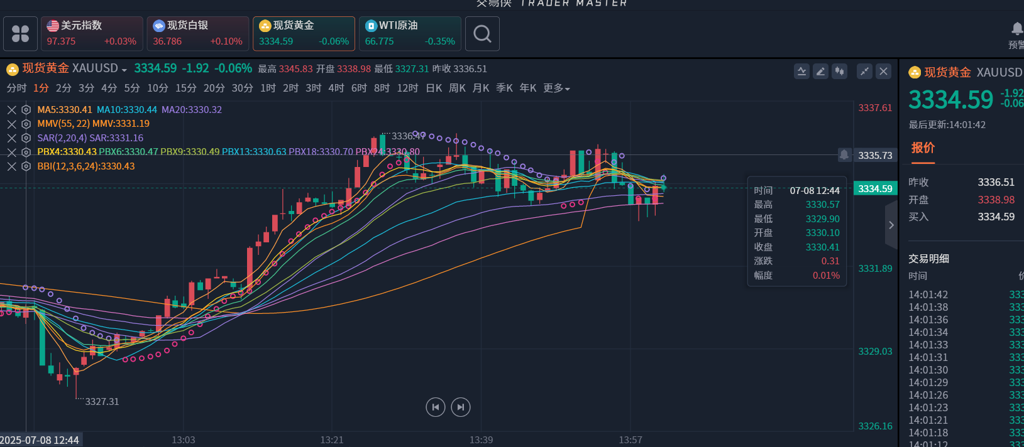Switch to the 4分 timeframe
The width and height of the screenshot is (1024, 447).
coord(109,88)
